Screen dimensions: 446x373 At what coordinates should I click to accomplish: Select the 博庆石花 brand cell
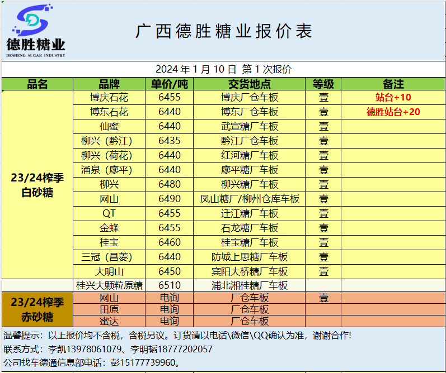click(x=109, y=97)
